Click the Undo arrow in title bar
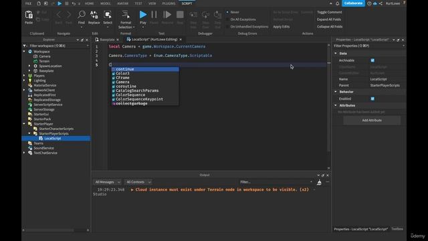The width and height of the screenshot is (428, 241). click(74, 3)
